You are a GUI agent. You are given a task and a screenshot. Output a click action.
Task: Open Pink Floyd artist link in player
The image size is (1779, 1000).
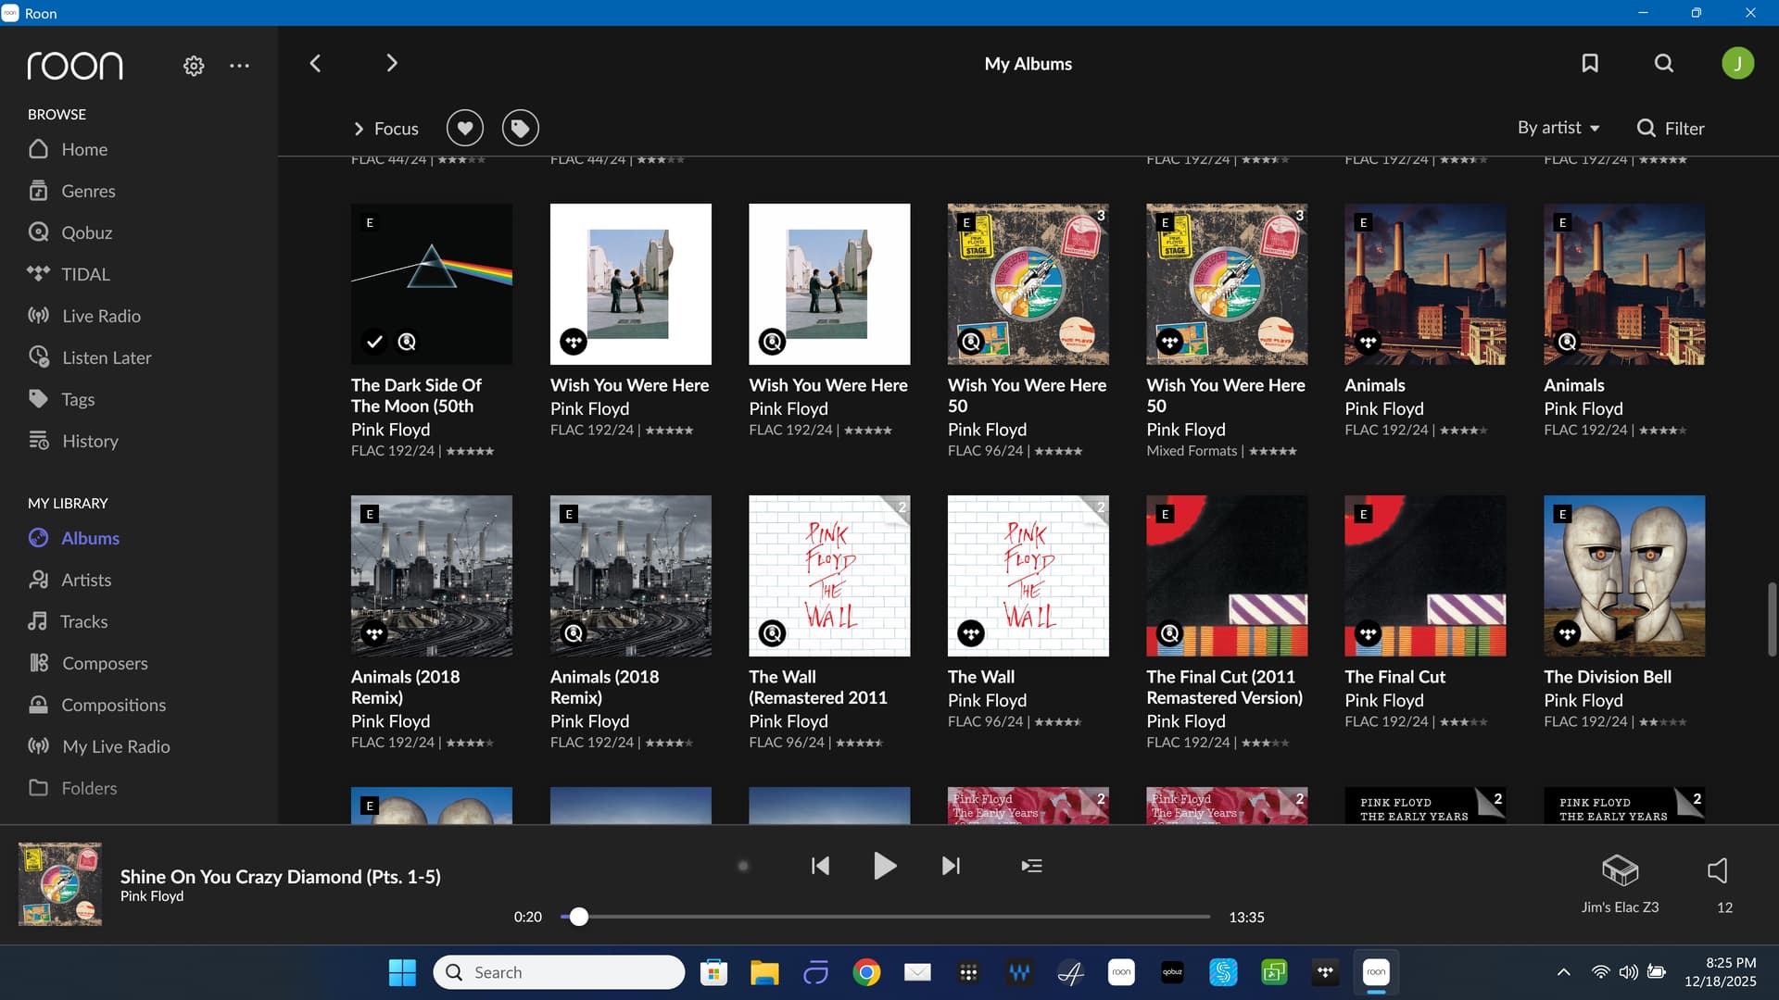click(x=152, y=896)
